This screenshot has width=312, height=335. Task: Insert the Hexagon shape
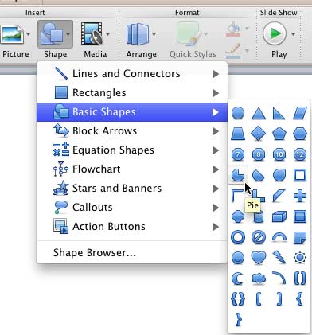pyautogui.click(x=300, y=134)
